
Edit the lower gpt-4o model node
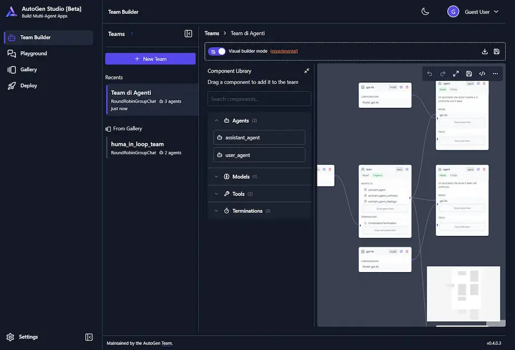[401, 252]
